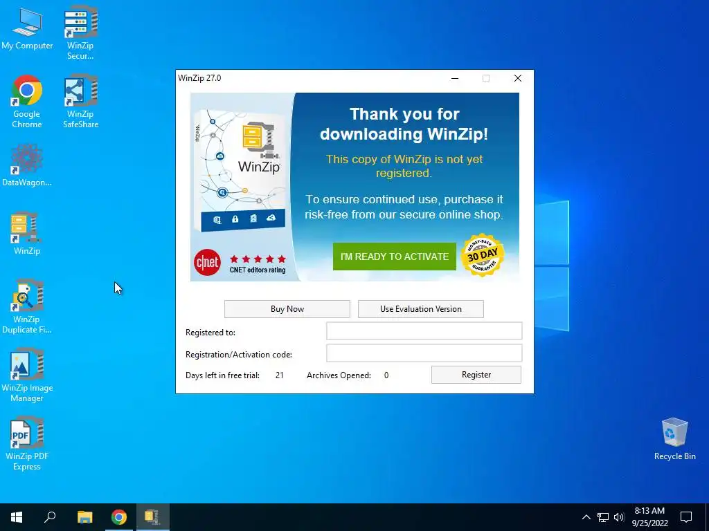The height and width of the screenshot is (531, 709).
Task: Click the WinZip taskbar icon
Action: pos(152,517)
